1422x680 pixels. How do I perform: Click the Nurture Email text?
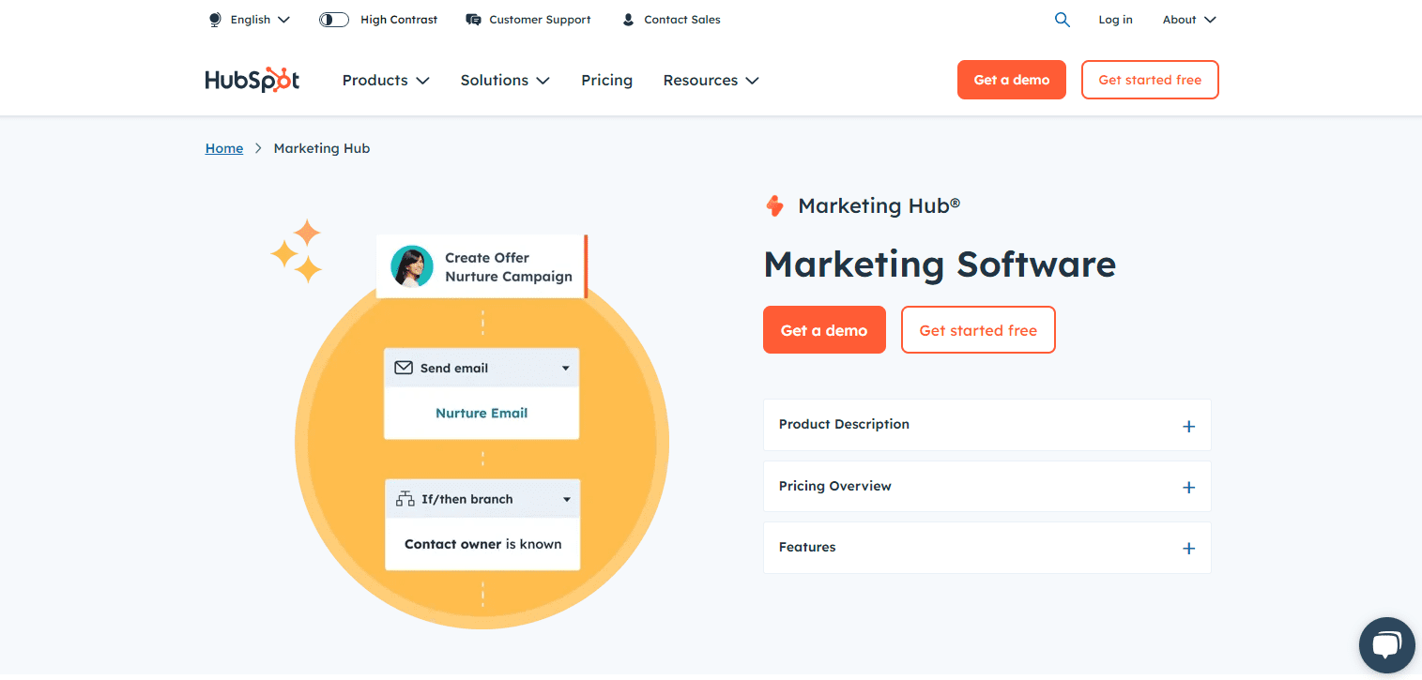(482, 413)
